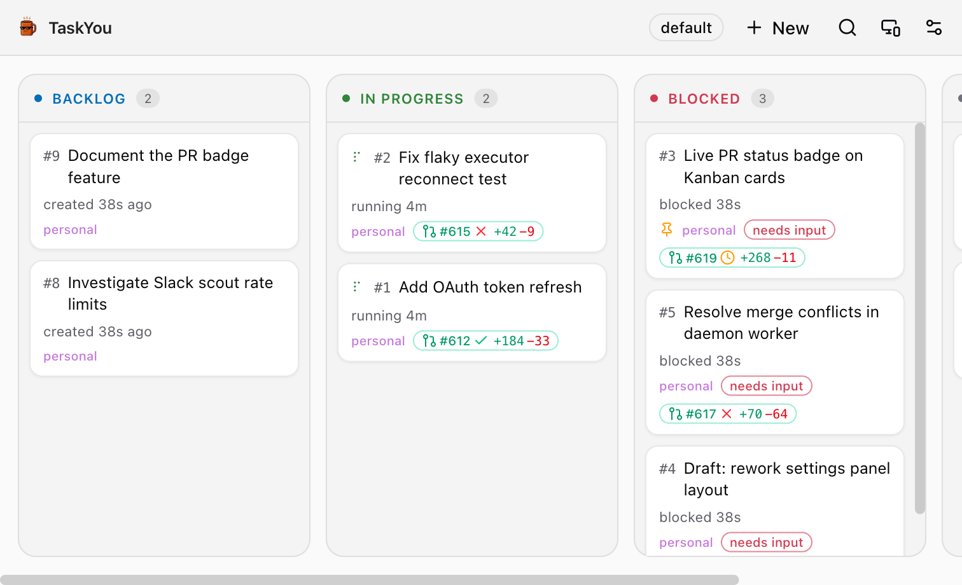Open pull request #615 failed badge

pyautogui.click(x=478, y=231)
